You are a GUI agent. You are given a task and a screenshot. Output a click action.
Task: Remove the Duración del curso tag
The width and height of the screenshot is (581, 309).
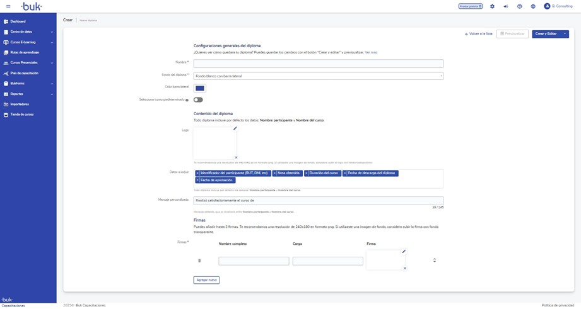307,173
